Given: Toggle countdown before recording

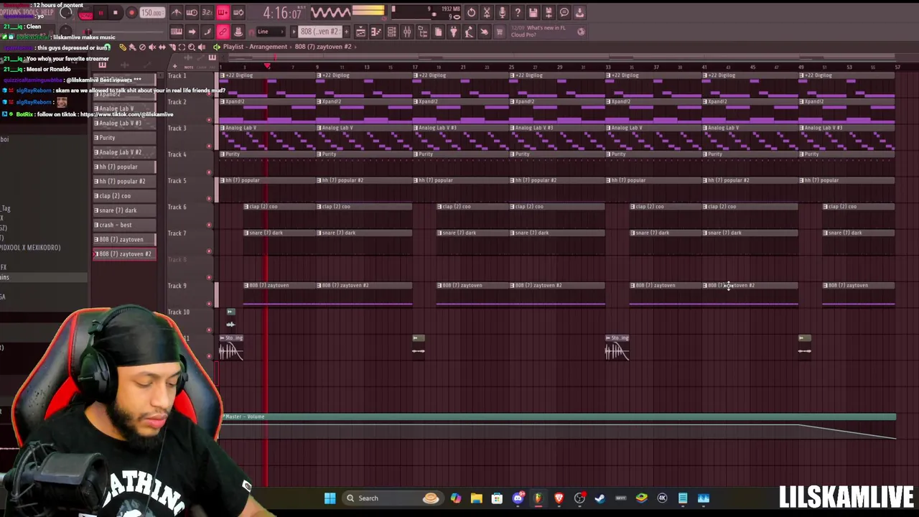Looking at the screenshot, I should click(207, 13).
